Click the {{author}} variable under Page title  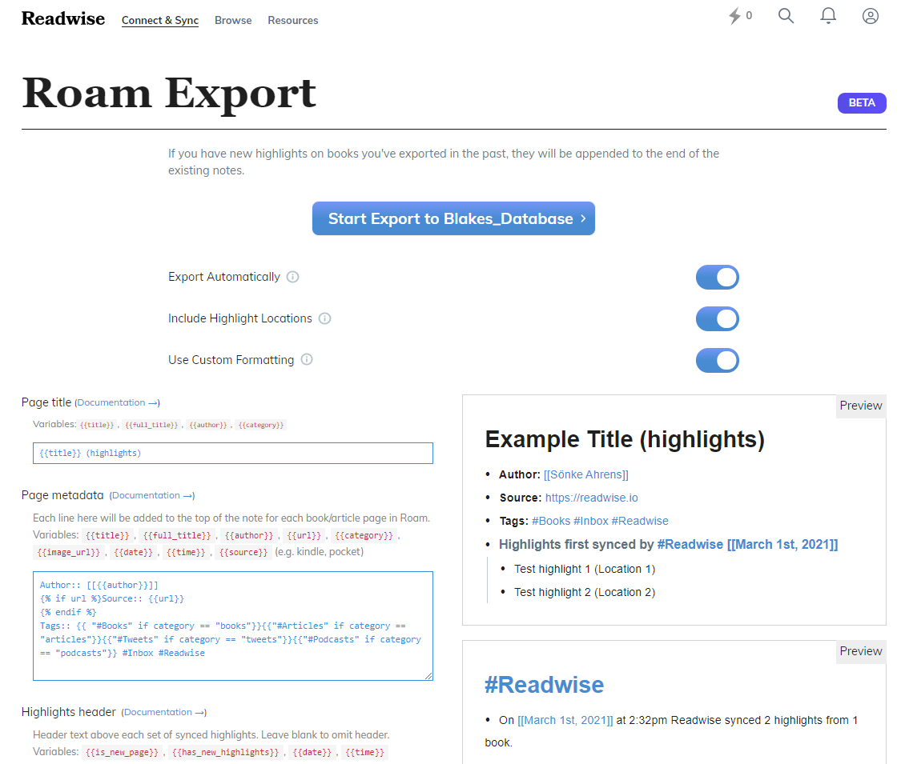(208, 425)
